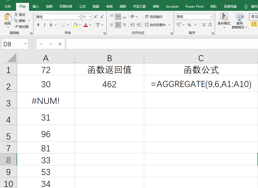Click 自动换行 wrap text button
This screenshot has width=258, height=188.
(154, 17)
